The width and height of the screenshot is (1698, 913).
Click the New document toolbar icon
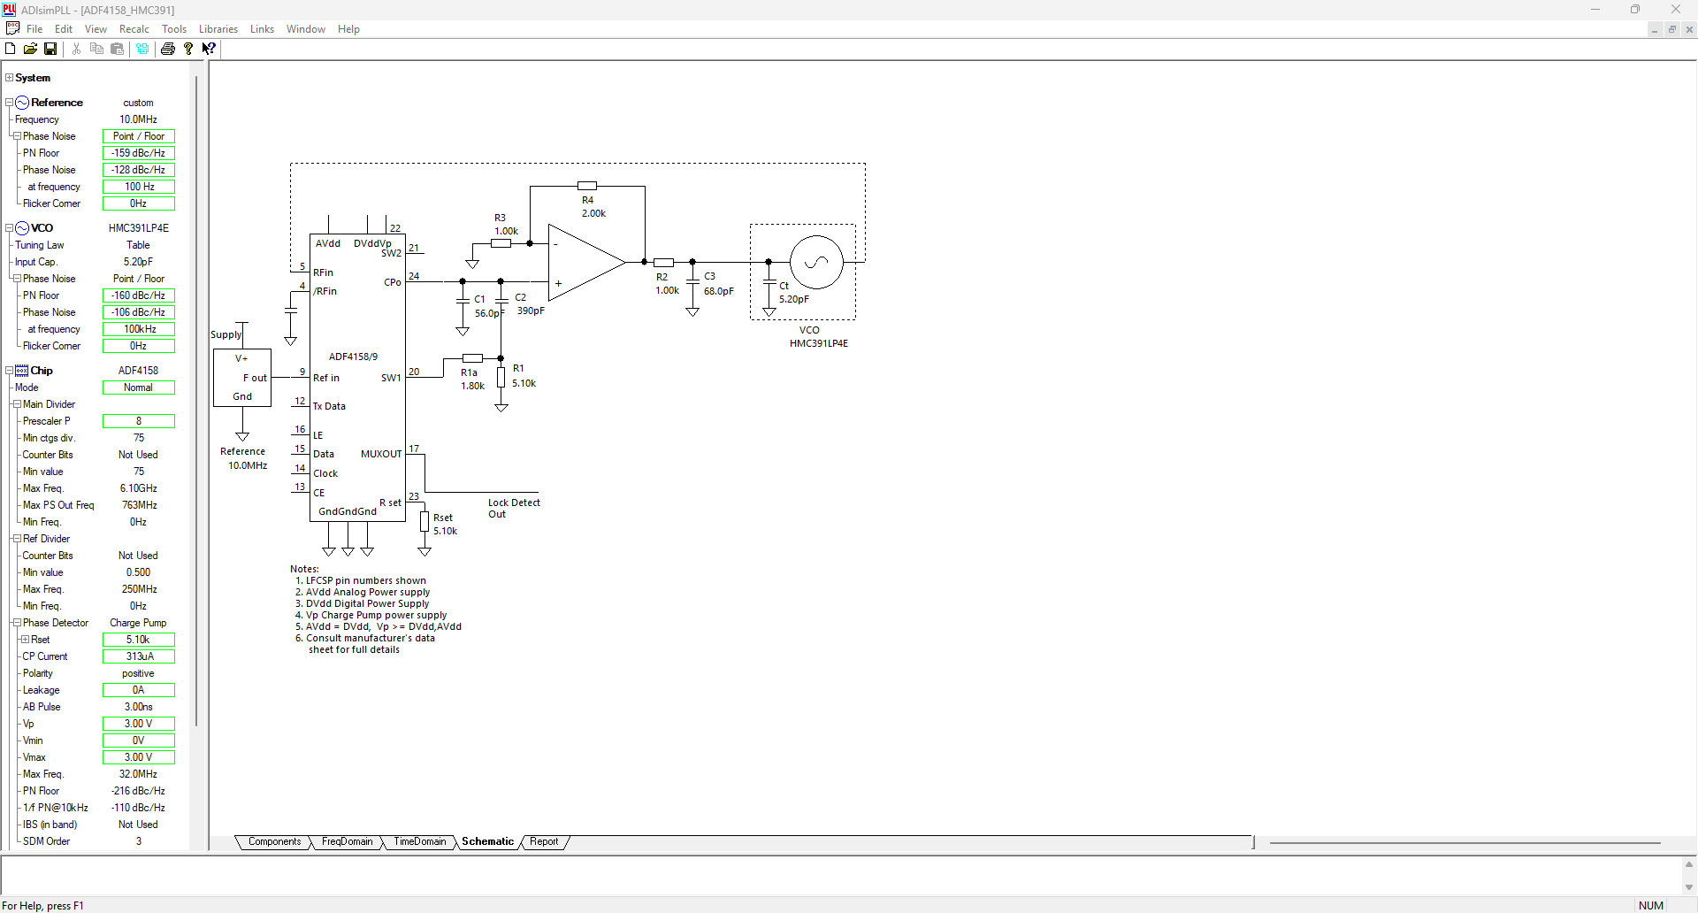pos(11,49)
